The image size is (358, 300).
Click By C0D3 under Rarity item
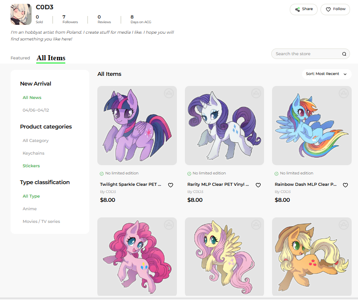pyautogui.click(x=195, y=192)
